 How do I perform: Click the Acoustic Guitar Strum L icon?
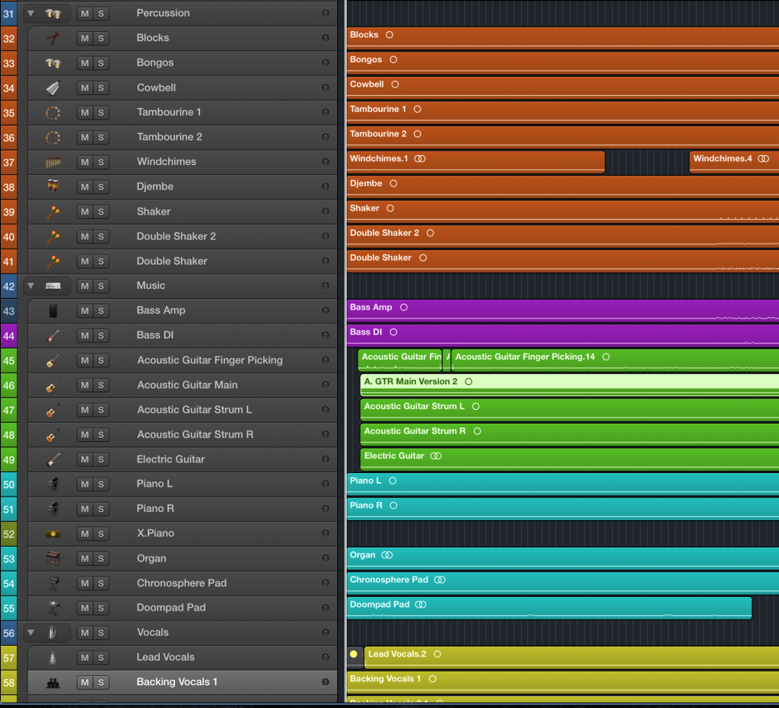click(53, 410)
